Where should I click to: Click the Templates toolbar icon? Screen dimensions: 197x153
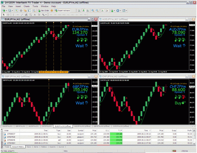point(124,10)
